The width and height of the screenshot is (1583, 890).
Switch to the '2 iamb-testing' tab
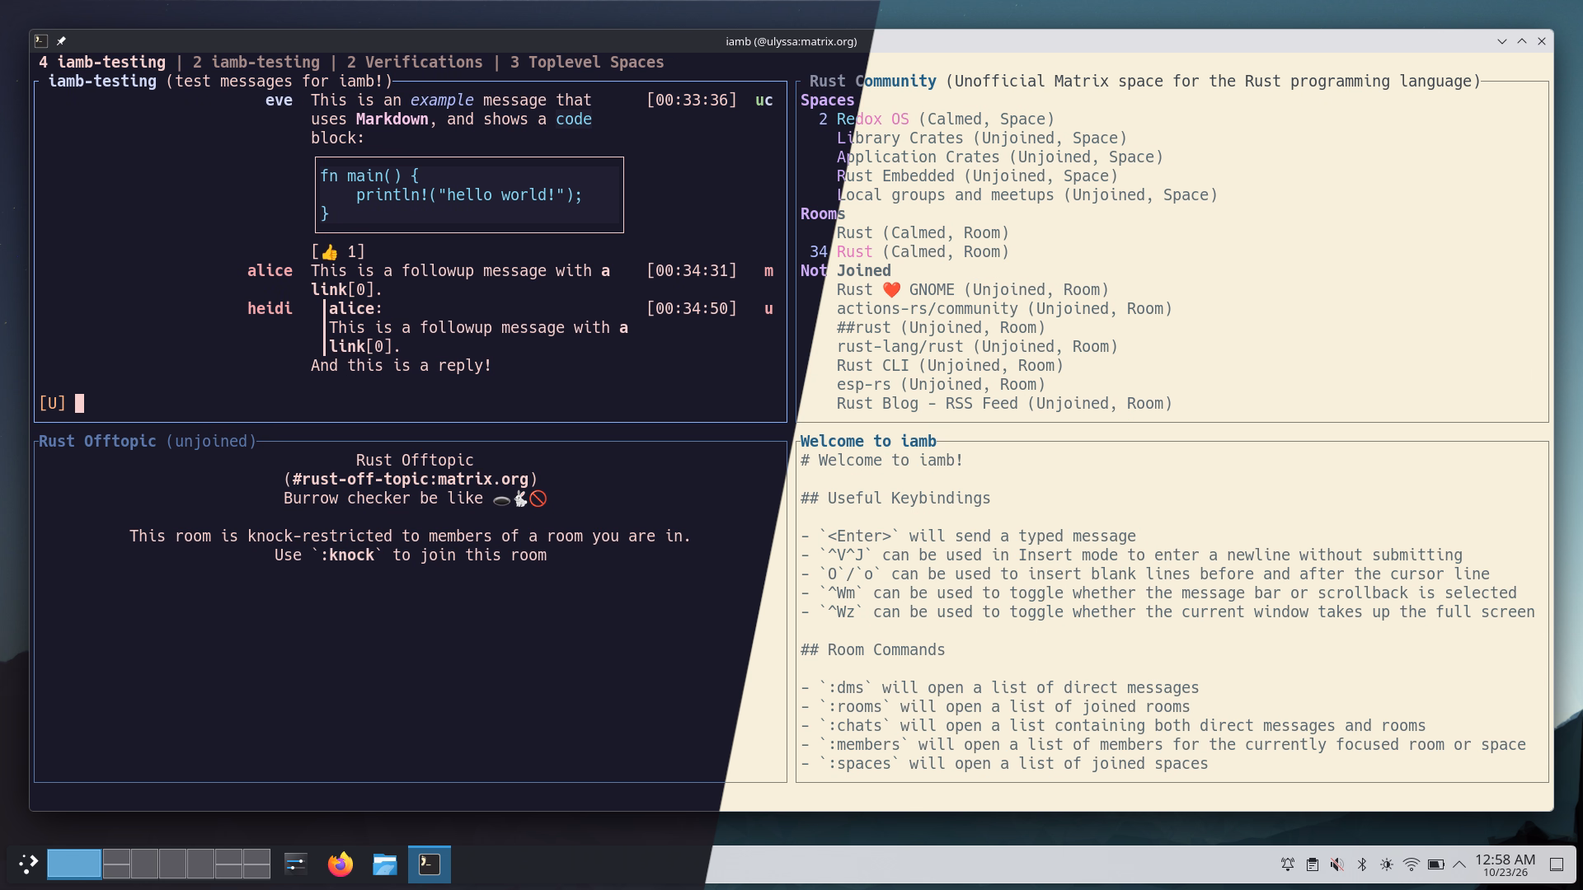coord(256,62)
